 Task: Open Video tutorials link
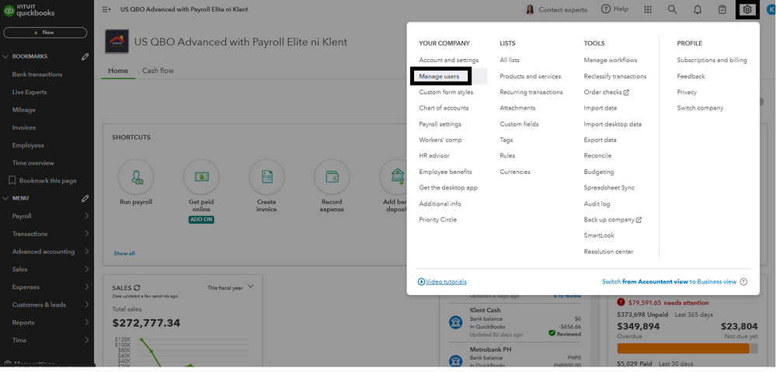click(x=443, y=281)
